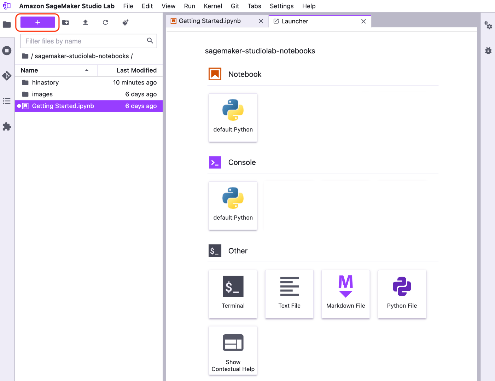Open the File Browser sidebar tab
The image size is (495, 381).
(7, 25)
